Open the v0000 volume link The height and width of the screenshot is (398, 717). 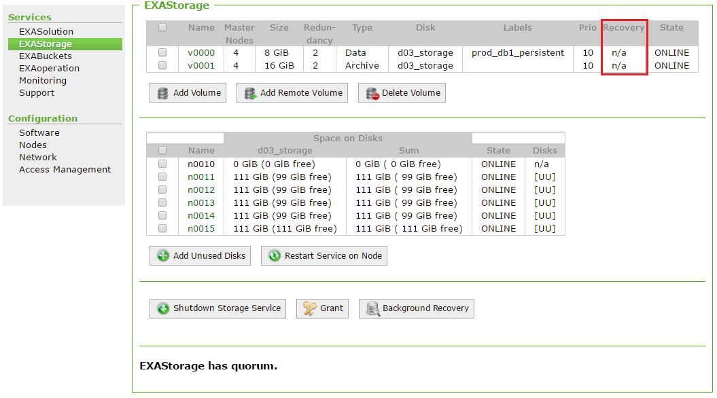201,53
